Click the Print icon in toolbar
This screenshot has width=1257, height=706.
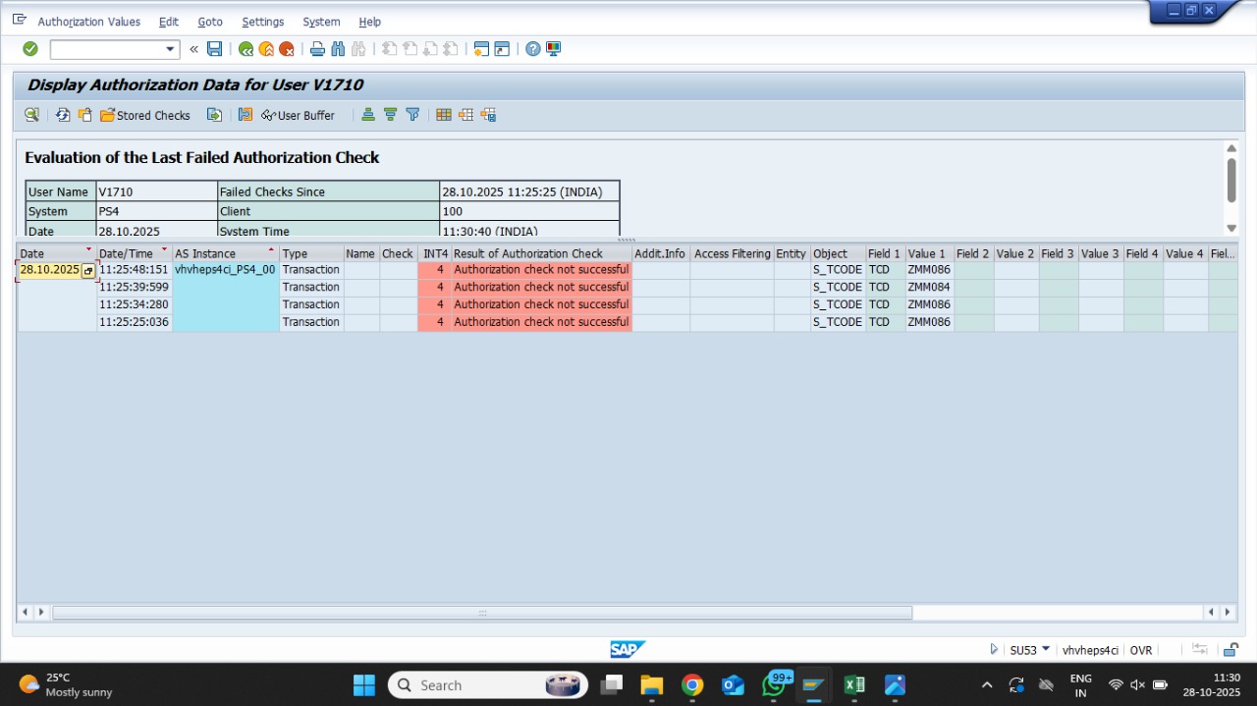click(317, 49)
